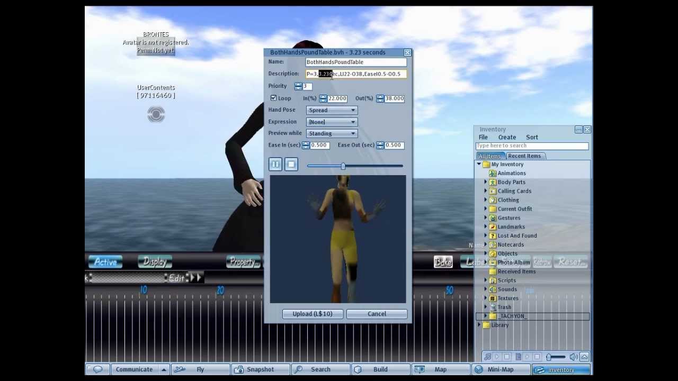This screenshot has width=678, height=381.
Task: Open Fly mode from the bottom toolbar
Action: coord(200,369)
